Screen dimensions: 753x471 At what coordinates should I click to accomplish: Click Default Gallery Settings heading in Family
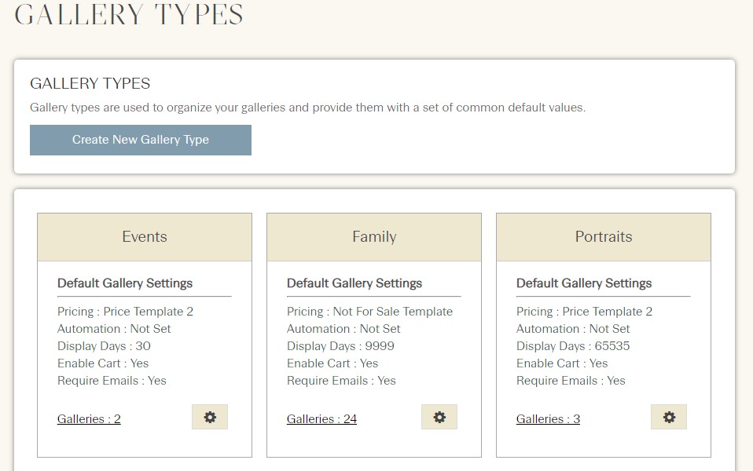[354, 283]
